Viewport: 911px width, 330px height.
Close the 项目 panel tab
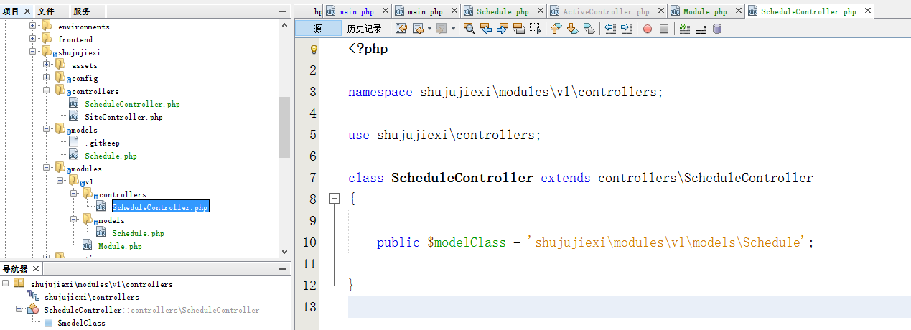click(x=28, y=11)
